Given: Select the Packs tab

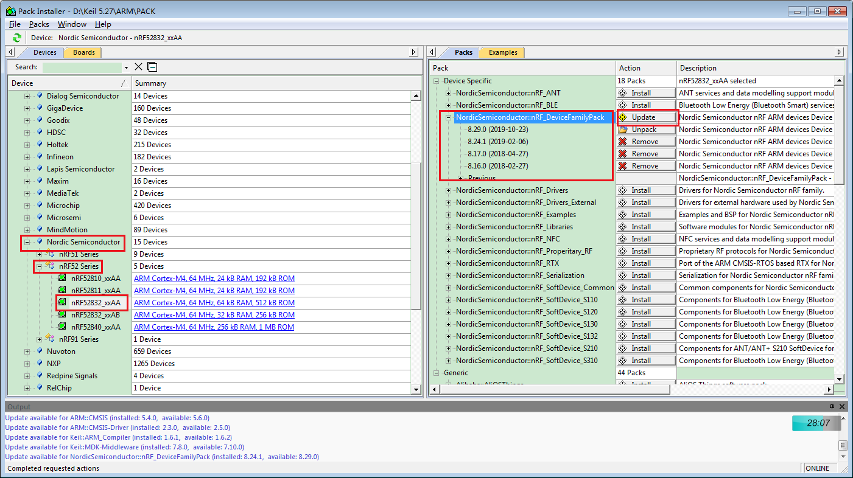Looking at the screenshot, I should pyautogui.click(x=463, y=52).
